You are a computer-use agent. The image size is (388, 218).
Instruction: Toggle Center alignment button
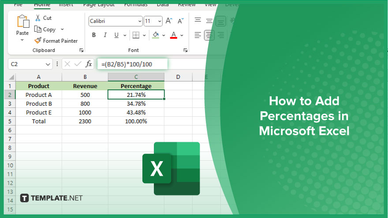209,35
